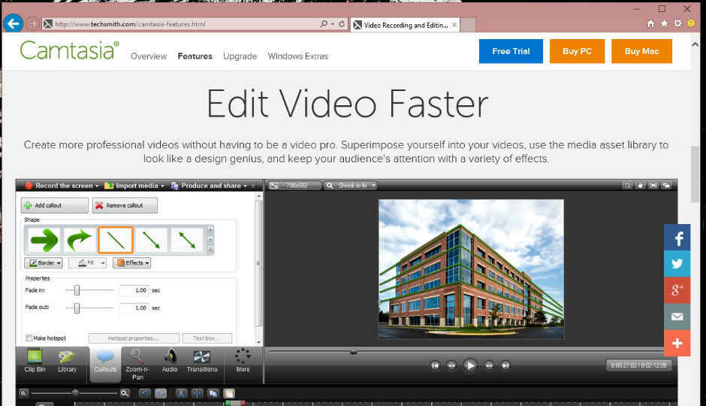
Task: Toggle crop mode in preview toolbar
Action: [627, 185]
